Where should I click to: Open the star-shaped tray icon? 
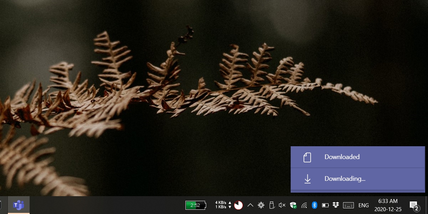261,205
